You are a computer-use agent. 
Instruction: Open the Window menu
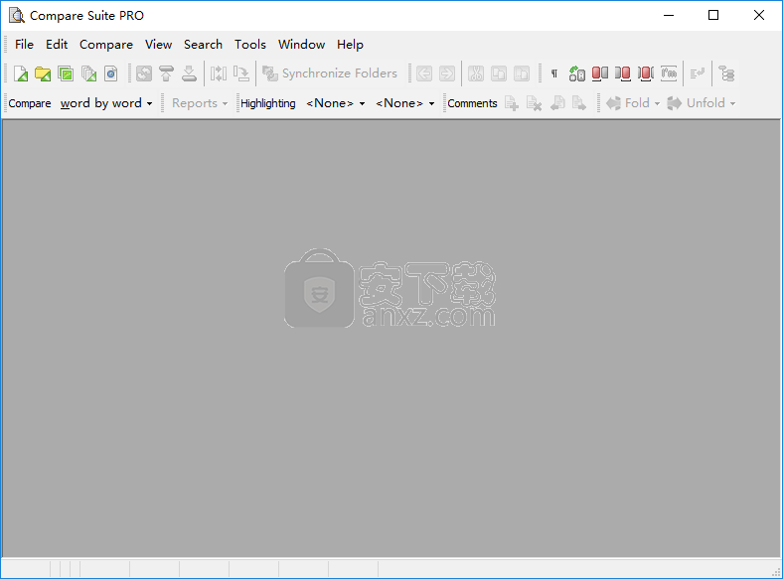[301, 45]
